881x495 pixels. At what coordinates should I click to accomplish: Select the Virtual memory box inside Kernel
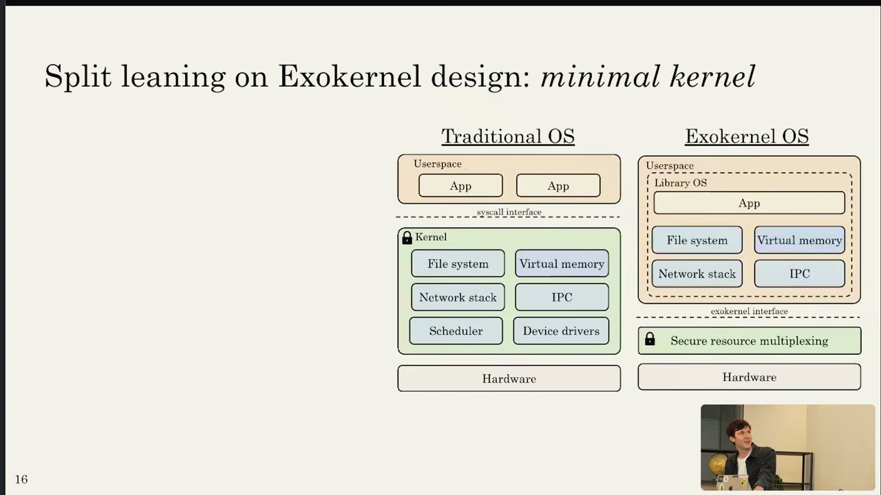pos(562,264)
